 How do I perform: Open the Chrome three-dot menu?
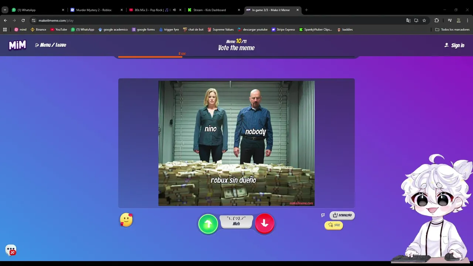468,20
